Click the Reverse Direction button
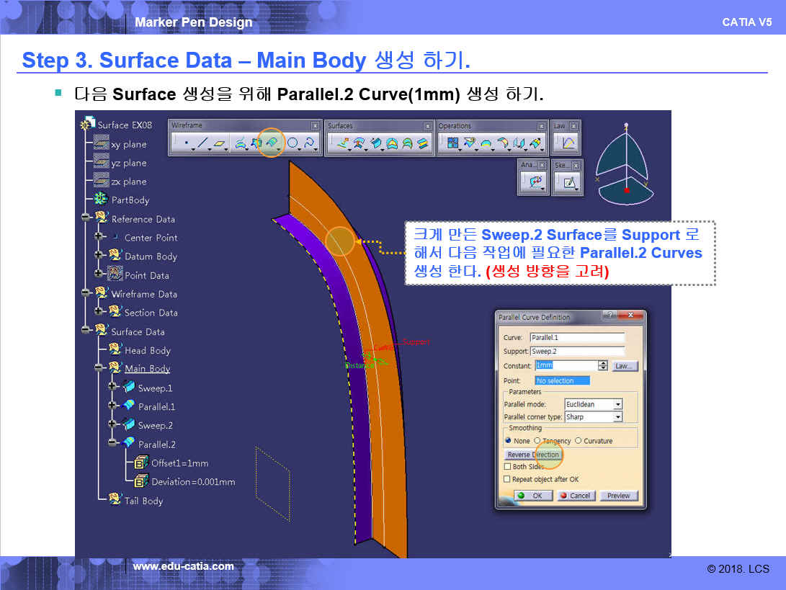 [x=532, y=455]
